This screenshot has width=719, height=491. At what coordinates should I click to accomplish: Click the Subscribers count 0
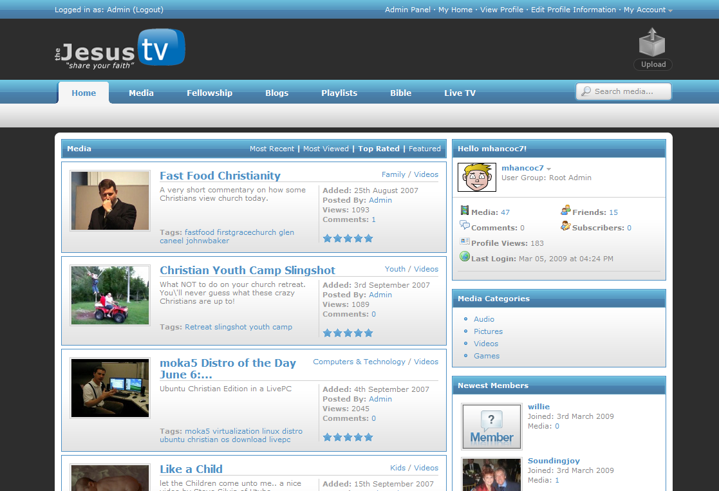629,228
